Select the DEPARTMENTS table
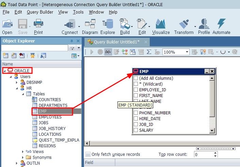Screen dimensions: 240x167 coord(53,106)
